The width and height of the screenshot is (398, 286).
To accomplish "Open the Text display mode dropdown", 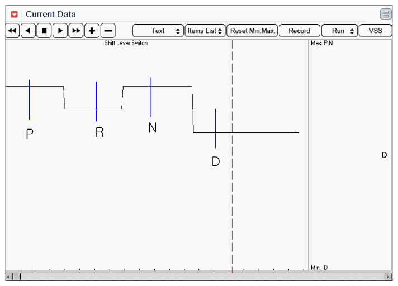I will pyautogui.click(x=158, y=31).
